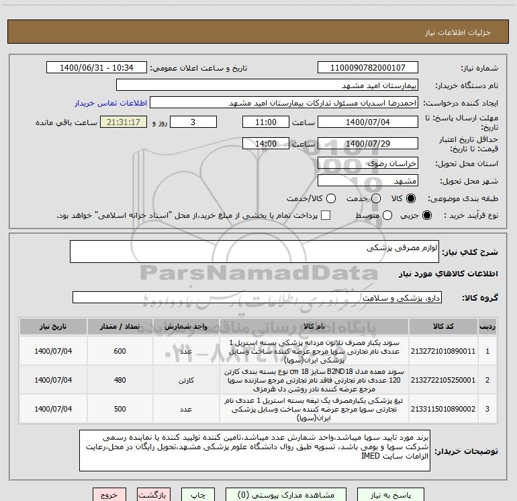Click مشاهده مدارک پیوستی (0) button
This screenshot has width=517, height=501.
point(286,495)
